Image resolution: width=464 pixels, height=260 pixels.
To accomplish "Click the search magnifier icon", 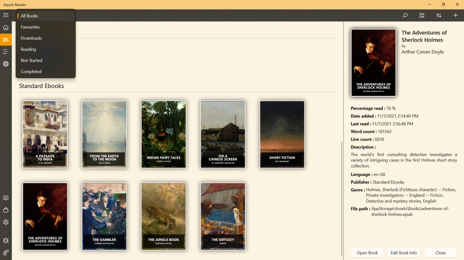I will [405, 15].
